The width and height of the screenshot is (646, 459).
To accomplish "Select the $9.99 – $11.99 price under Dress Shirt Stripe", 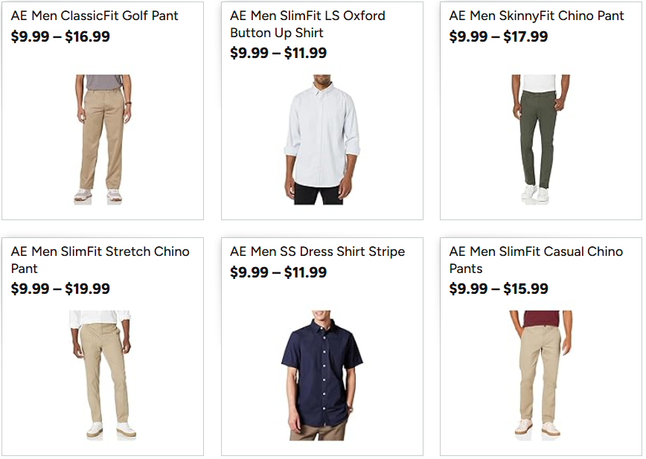I will 281,272.
